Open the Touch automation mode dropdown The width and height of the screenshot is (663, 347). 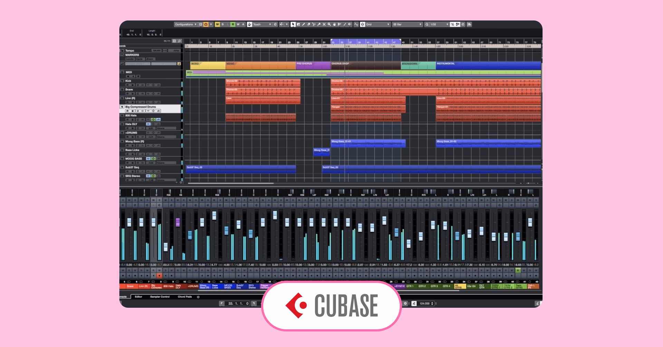pyautogui.click(x=262, y=24)
